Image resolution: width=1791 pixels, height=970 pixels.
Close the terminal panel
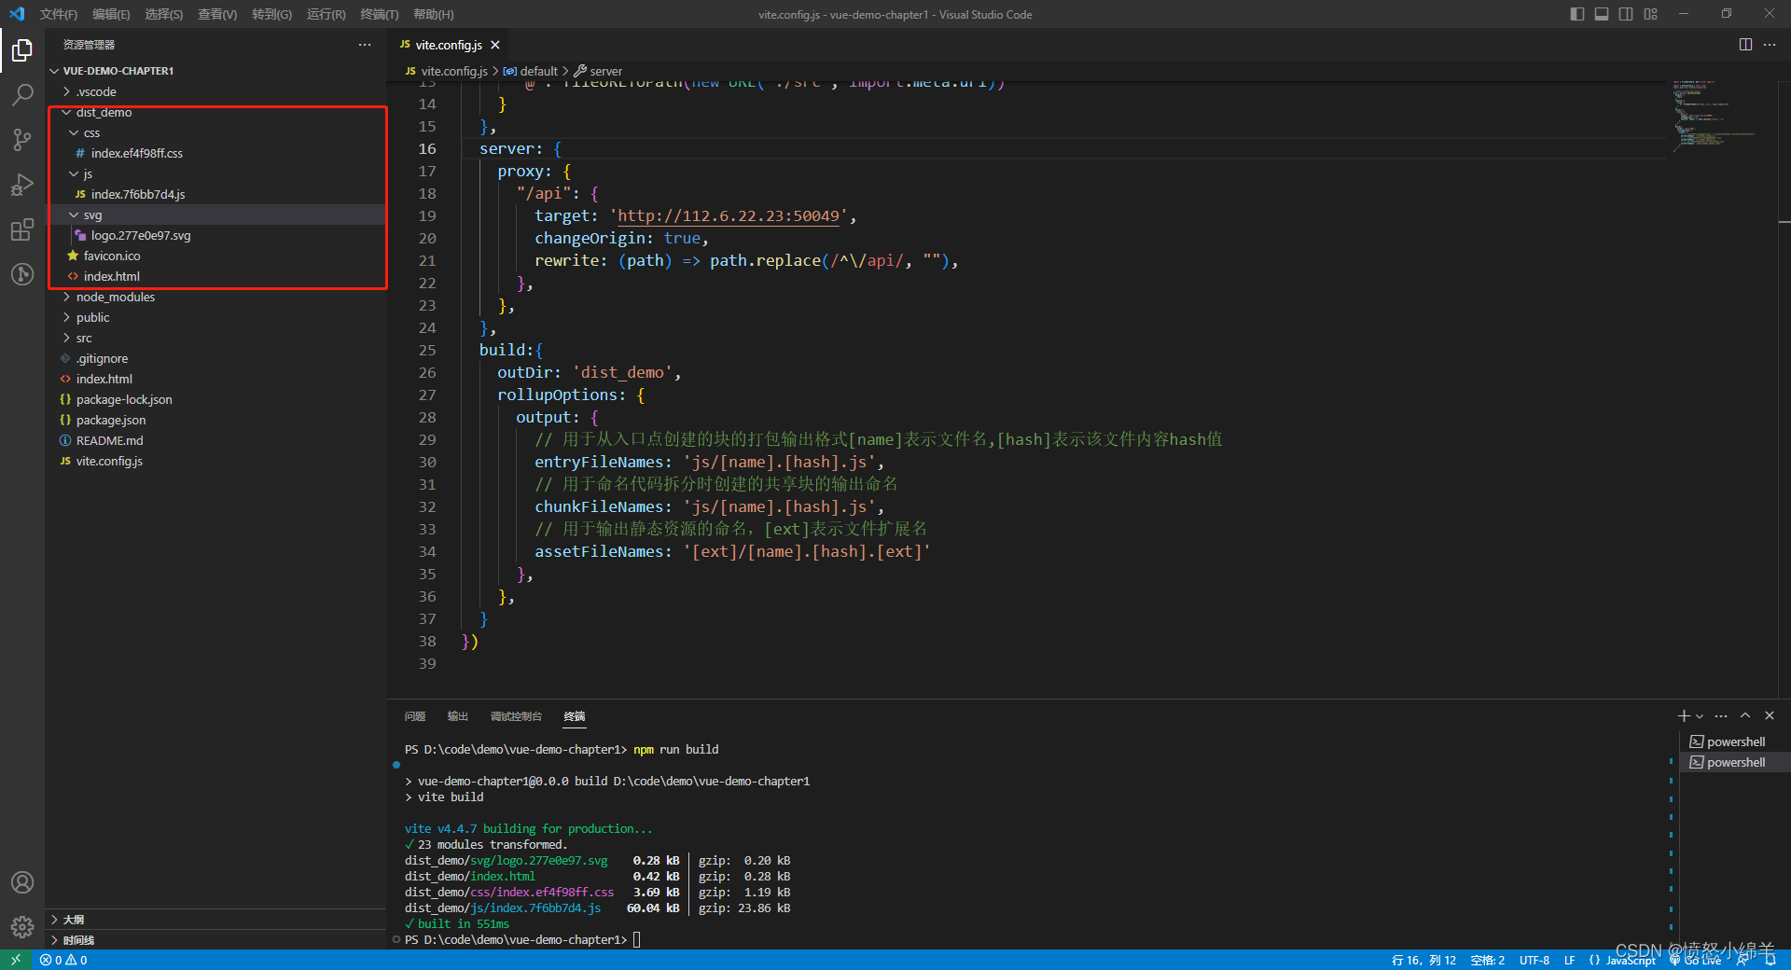[1770, 716]
